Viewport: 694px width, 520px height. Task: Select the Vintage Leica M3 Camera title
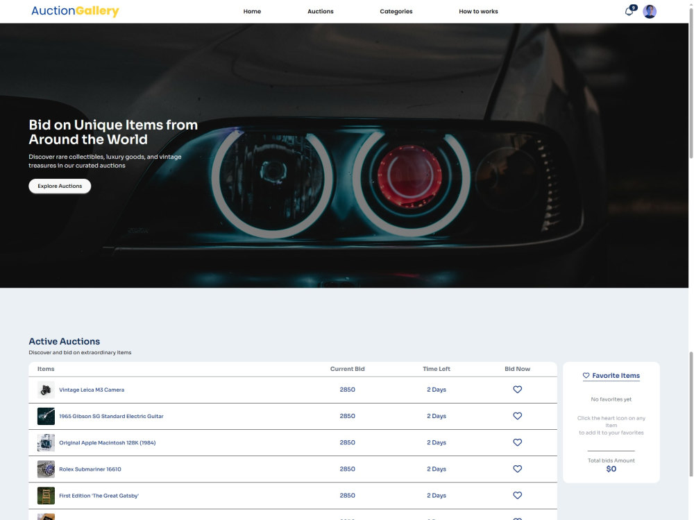(x=92, y=390)
